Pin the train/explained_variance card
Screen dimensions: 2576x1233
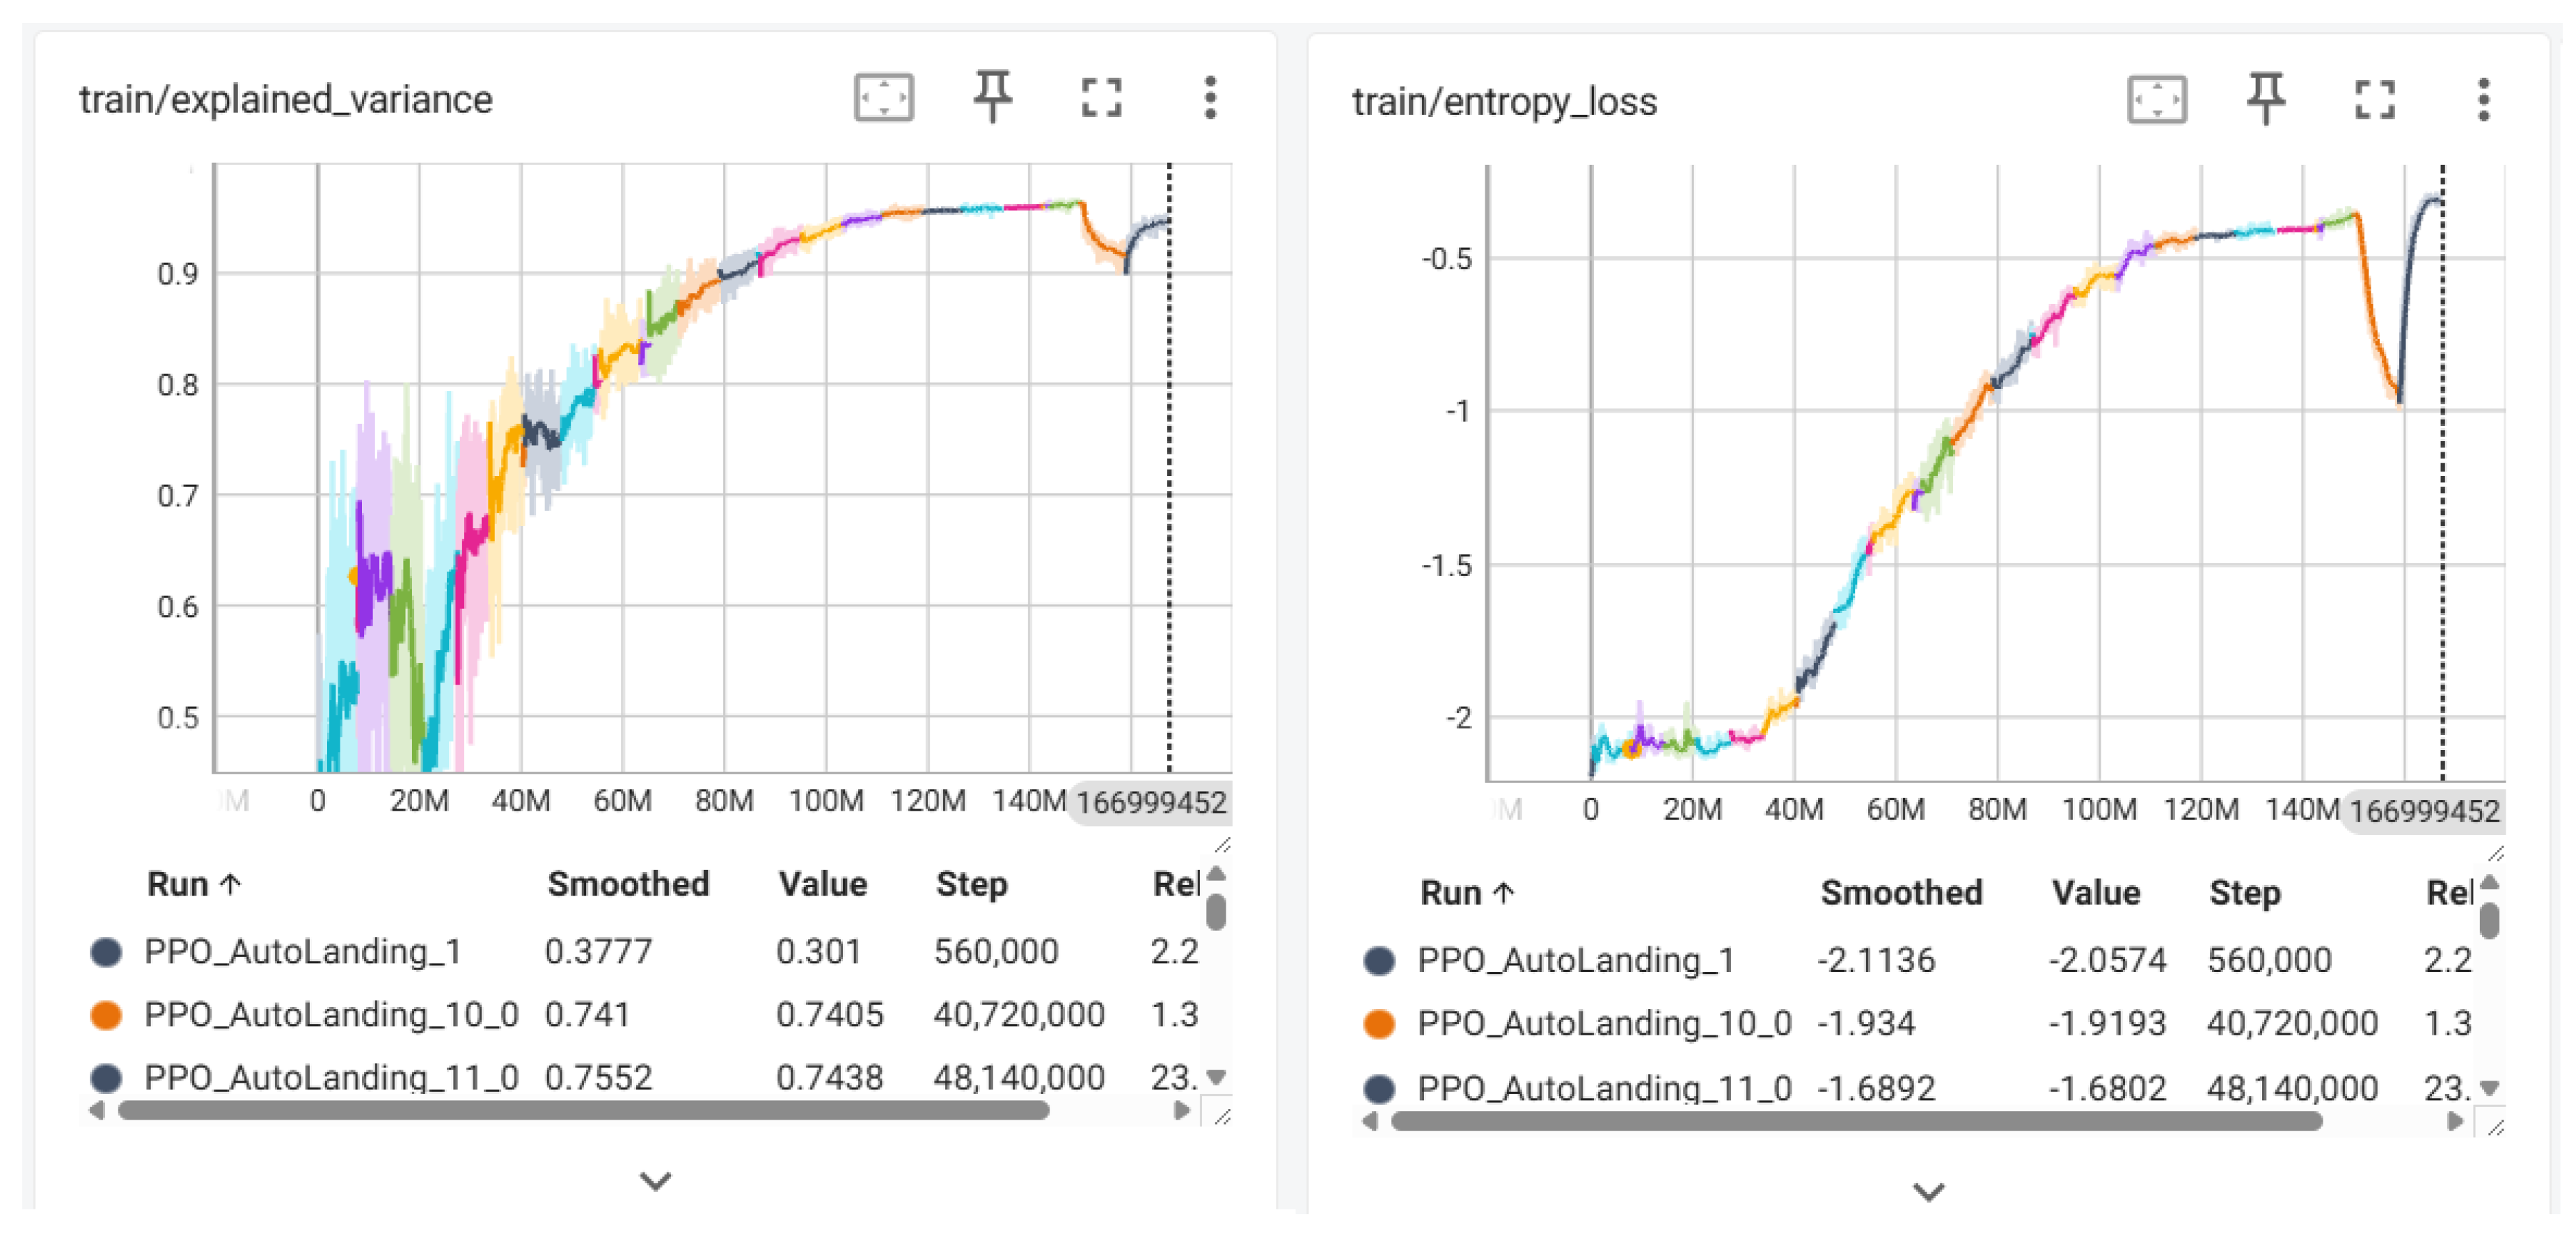[992, 97]
